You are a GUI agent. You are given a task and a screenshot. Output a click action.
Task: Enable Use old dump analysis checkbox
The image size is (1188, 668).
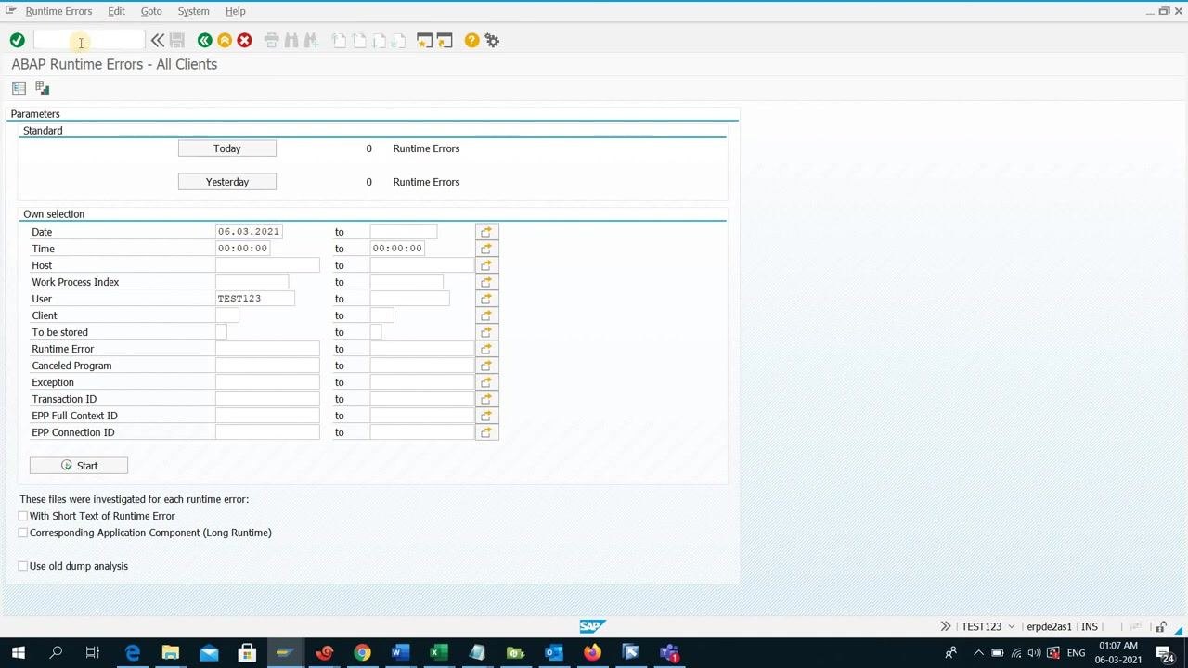click(23, 566)
